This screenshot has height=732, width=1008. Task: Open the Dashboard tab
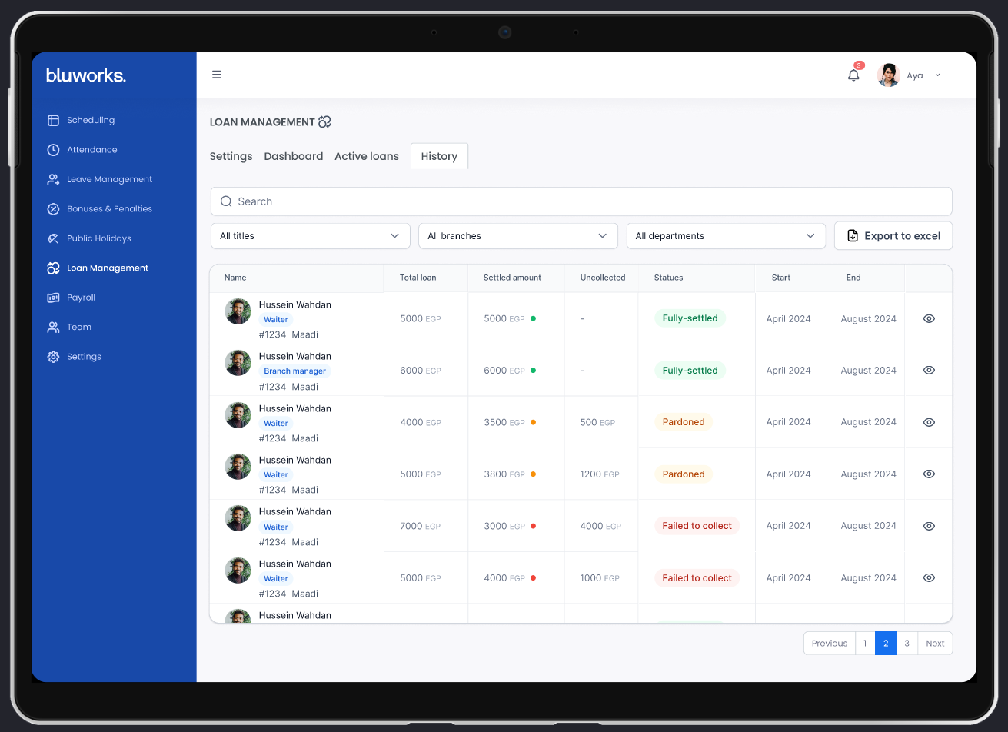tap(293, 156)
